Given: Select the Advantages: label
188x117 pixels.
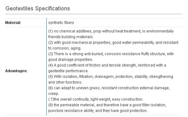Looking at the screenshot, I should click(16, 71).
